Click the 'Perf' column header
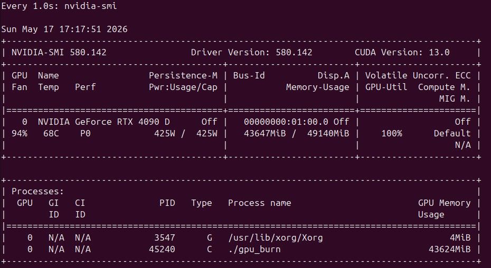 click(x=85, y=87)
